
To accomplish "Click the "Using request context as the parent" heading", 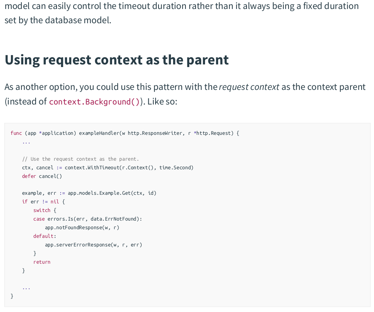I will tap(117, 60).
